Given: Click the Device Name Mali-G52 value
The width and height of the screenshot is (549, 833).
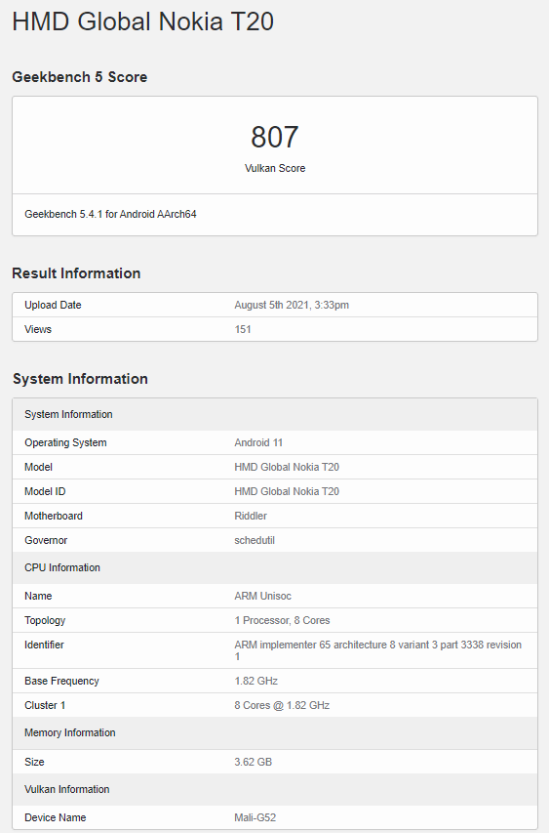Looking at the screenshot, I should [x=255, y=817].
